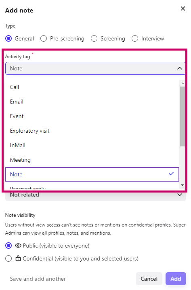Select the Pre-screening radio button

(x=44, y=39)
